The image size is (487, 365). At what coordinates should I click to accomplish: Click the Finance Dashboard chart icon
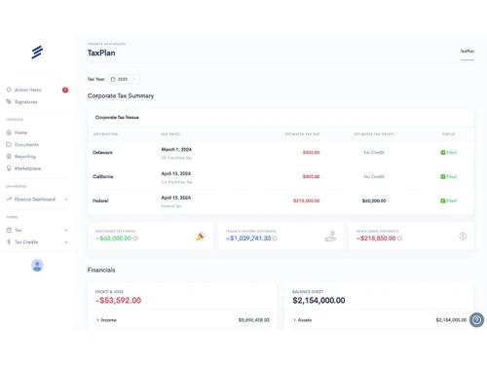pos(9,200)
